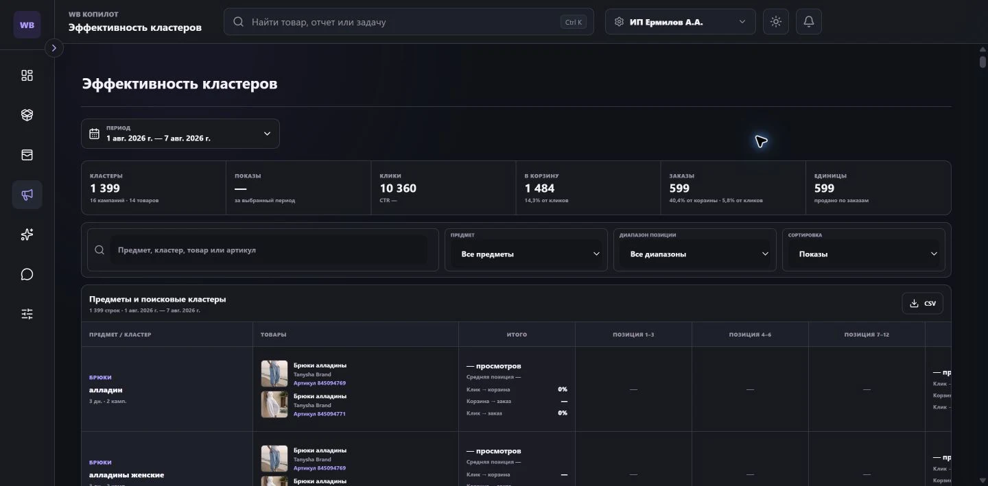
Task: Open link Артикул 845094771 in алладин row
Action: pos(320,414)
